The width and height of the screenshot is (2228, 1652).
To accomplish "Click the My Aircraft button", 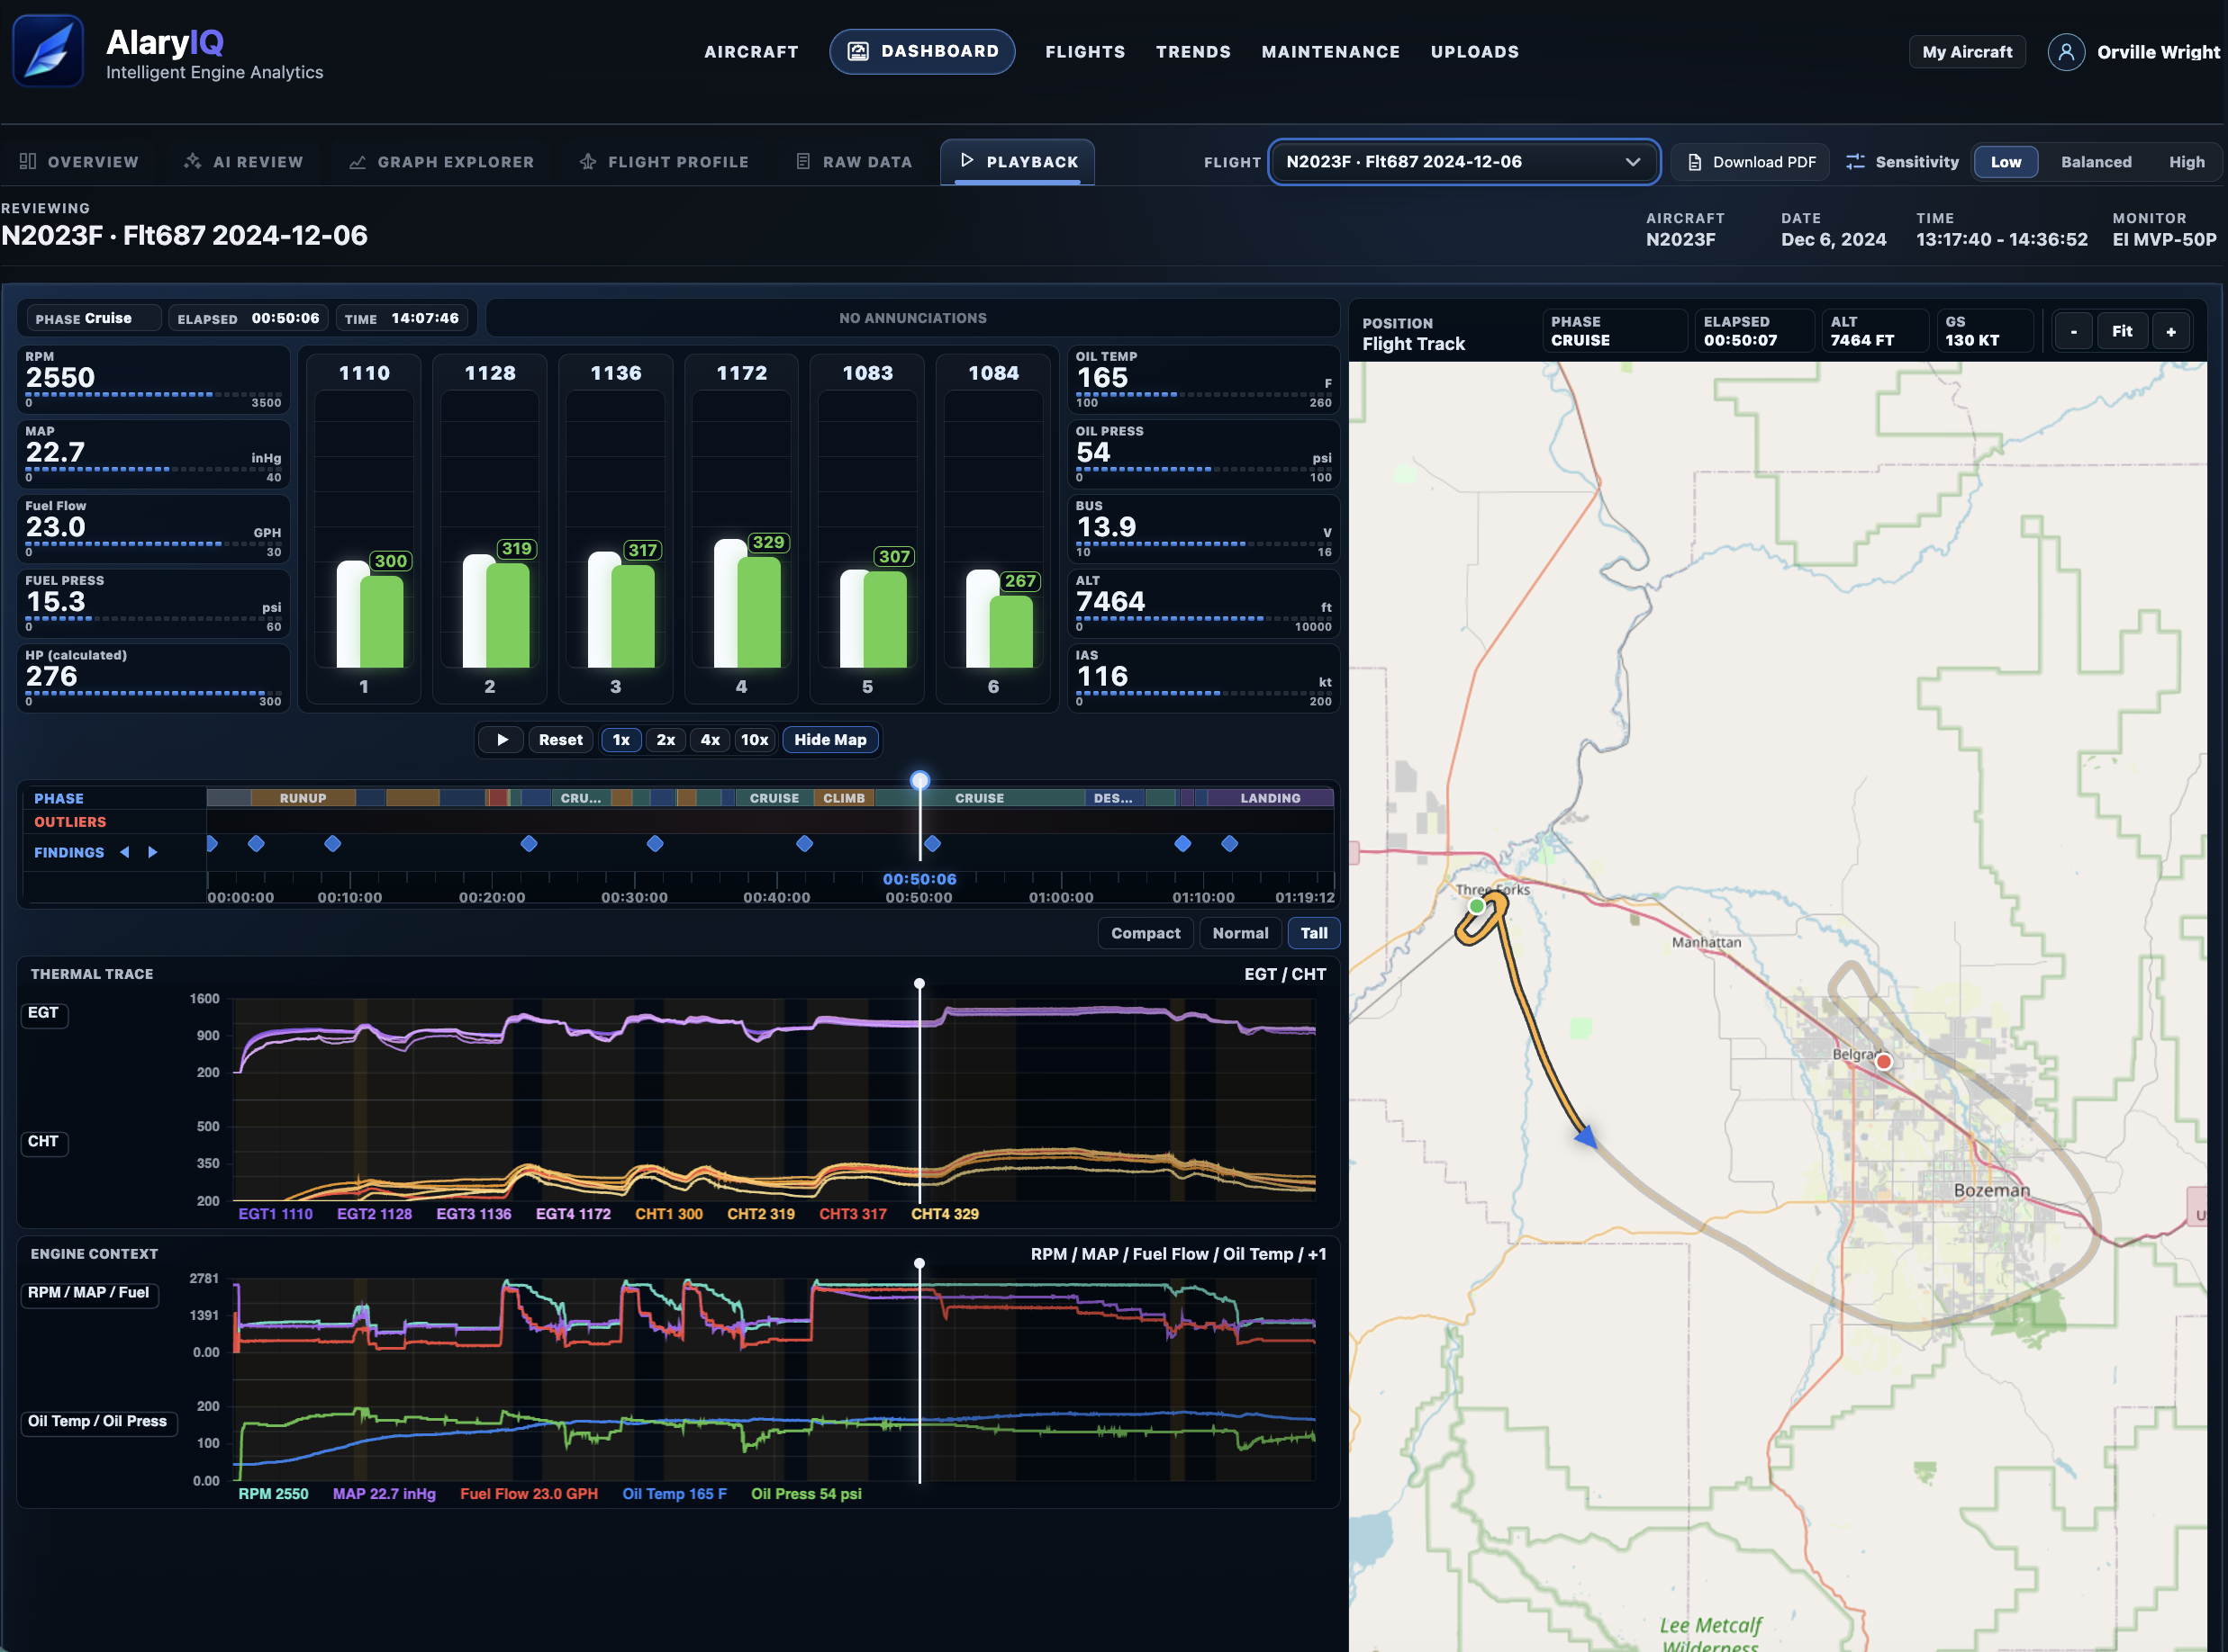I will coord(1966,52).
